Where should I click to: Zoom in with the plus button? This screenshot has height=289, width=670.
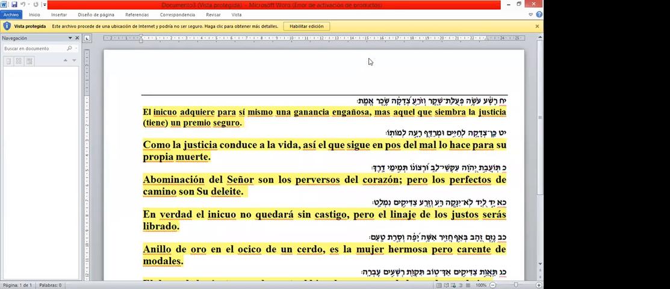point(539,285)
